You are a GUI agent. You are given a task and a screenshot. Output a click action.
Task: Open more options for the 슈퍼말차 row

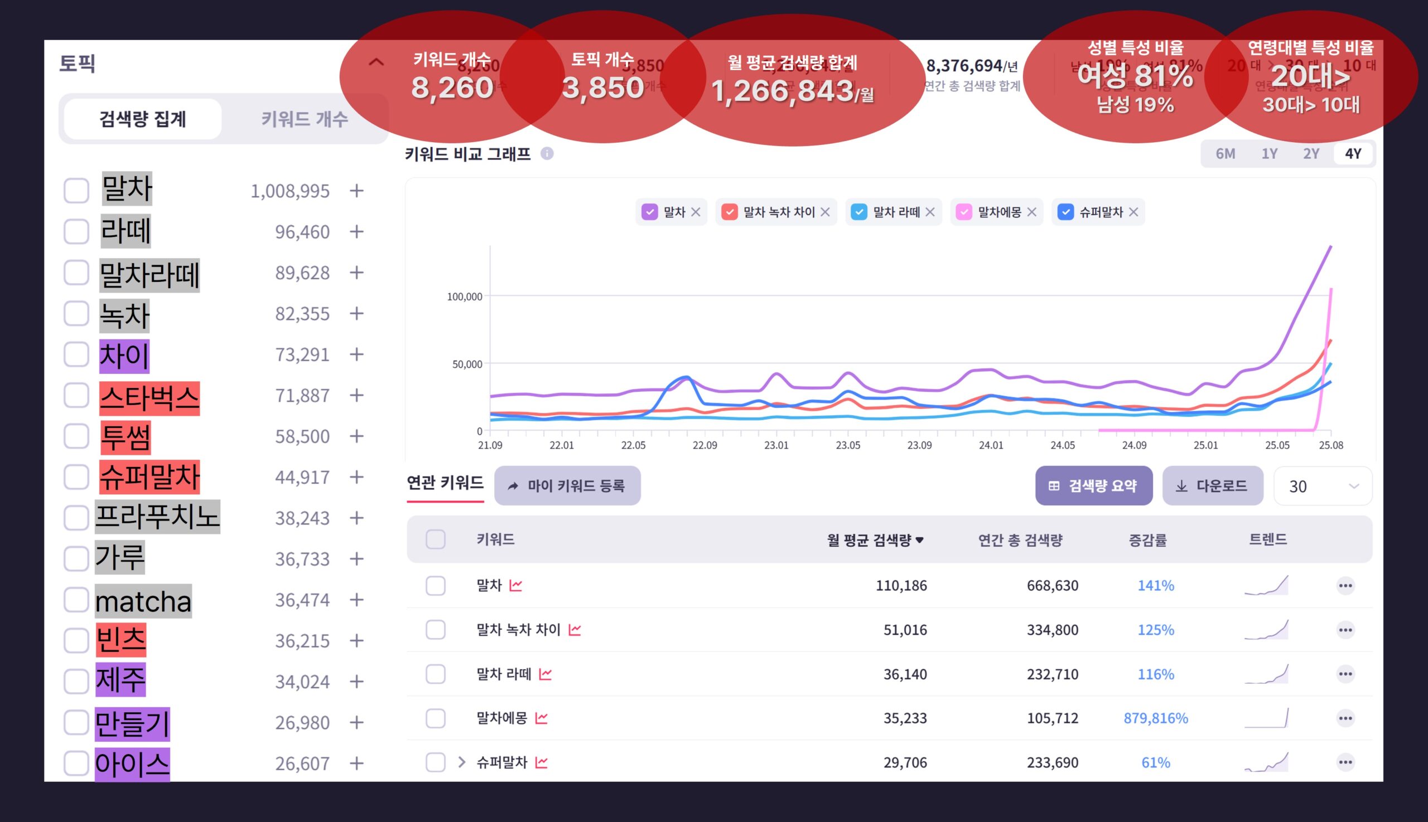(1345, 762)
